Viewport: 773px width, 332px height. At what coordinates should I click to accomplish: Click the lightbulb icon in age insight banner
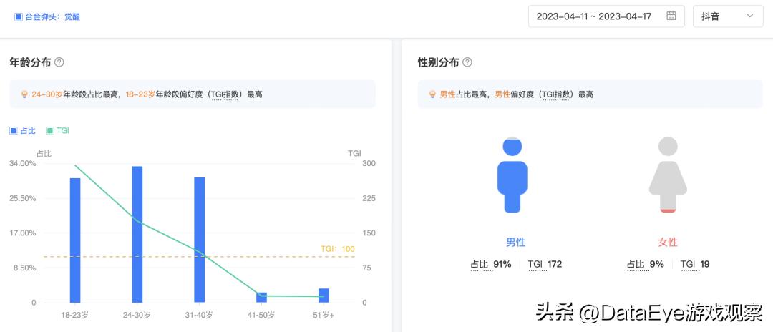24,94
